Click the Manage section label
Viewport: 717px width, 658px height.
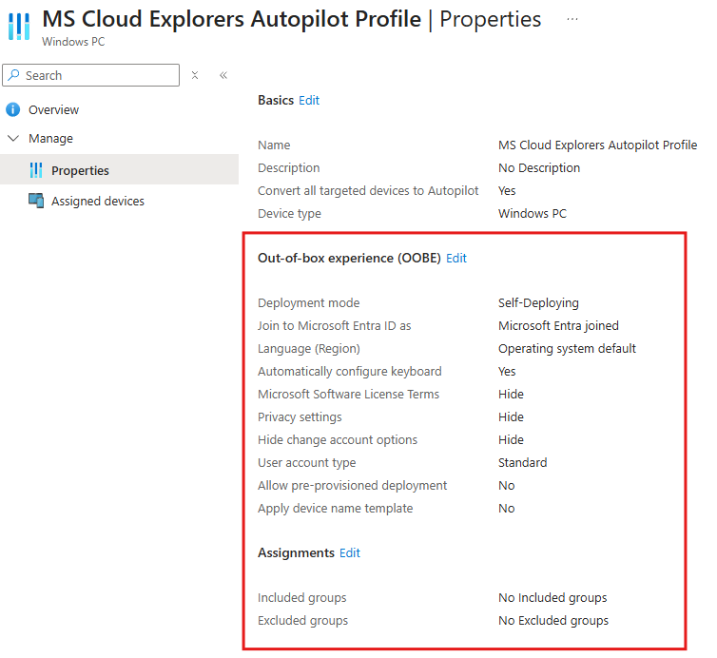click(x=50, y=139)
